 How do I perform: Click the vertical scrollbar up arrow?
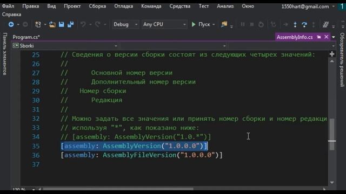tap(332, 61)
